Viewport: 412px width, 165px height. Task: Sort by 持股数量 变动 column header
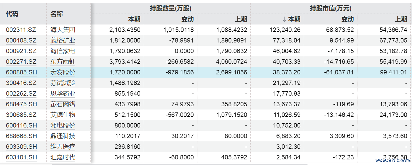point(188,19)
